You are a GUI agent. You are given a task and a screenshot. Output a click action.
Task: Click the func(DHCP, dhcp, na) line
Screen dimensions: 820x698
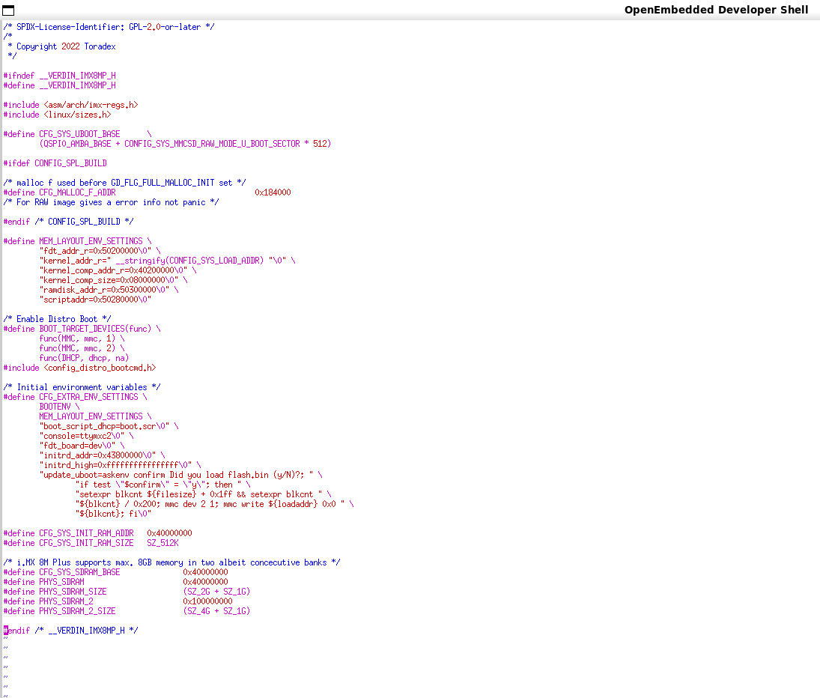pos(84,358)
